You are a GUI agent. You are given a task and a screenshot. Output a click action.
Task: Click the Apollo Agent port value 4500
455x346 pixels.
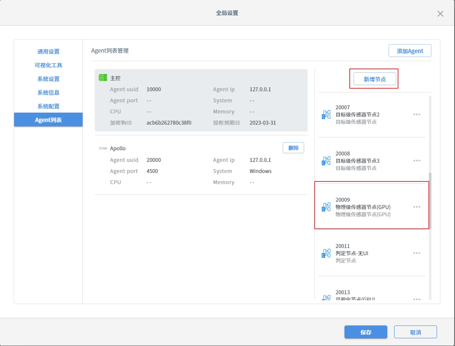(152, 171)
